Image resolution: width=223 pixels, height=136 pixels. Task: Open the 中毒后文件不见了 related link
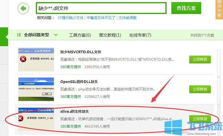[101, 18]
